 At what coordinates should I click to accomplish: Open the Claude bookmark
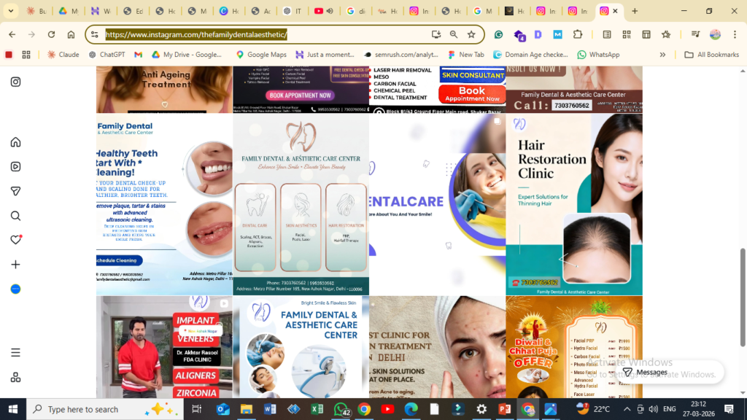point(63,55)
